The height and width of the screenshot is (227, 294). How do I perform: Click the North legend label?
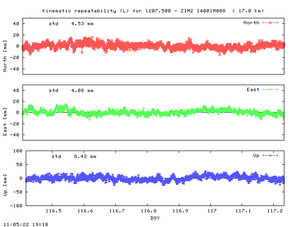(x=251, y=23)
